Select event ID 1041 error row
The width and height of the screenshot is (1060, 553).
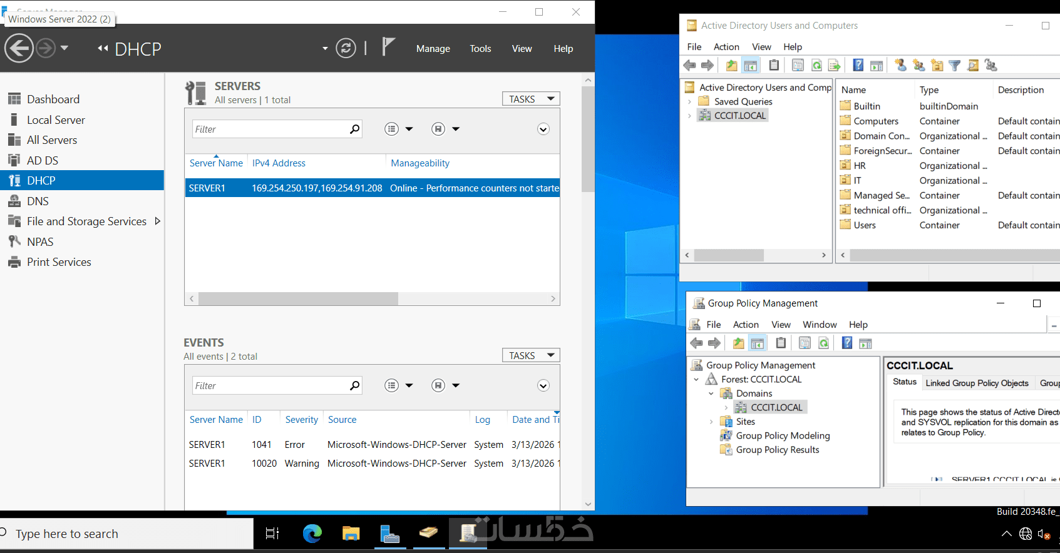pyautogui.click(x=373, y=445)
